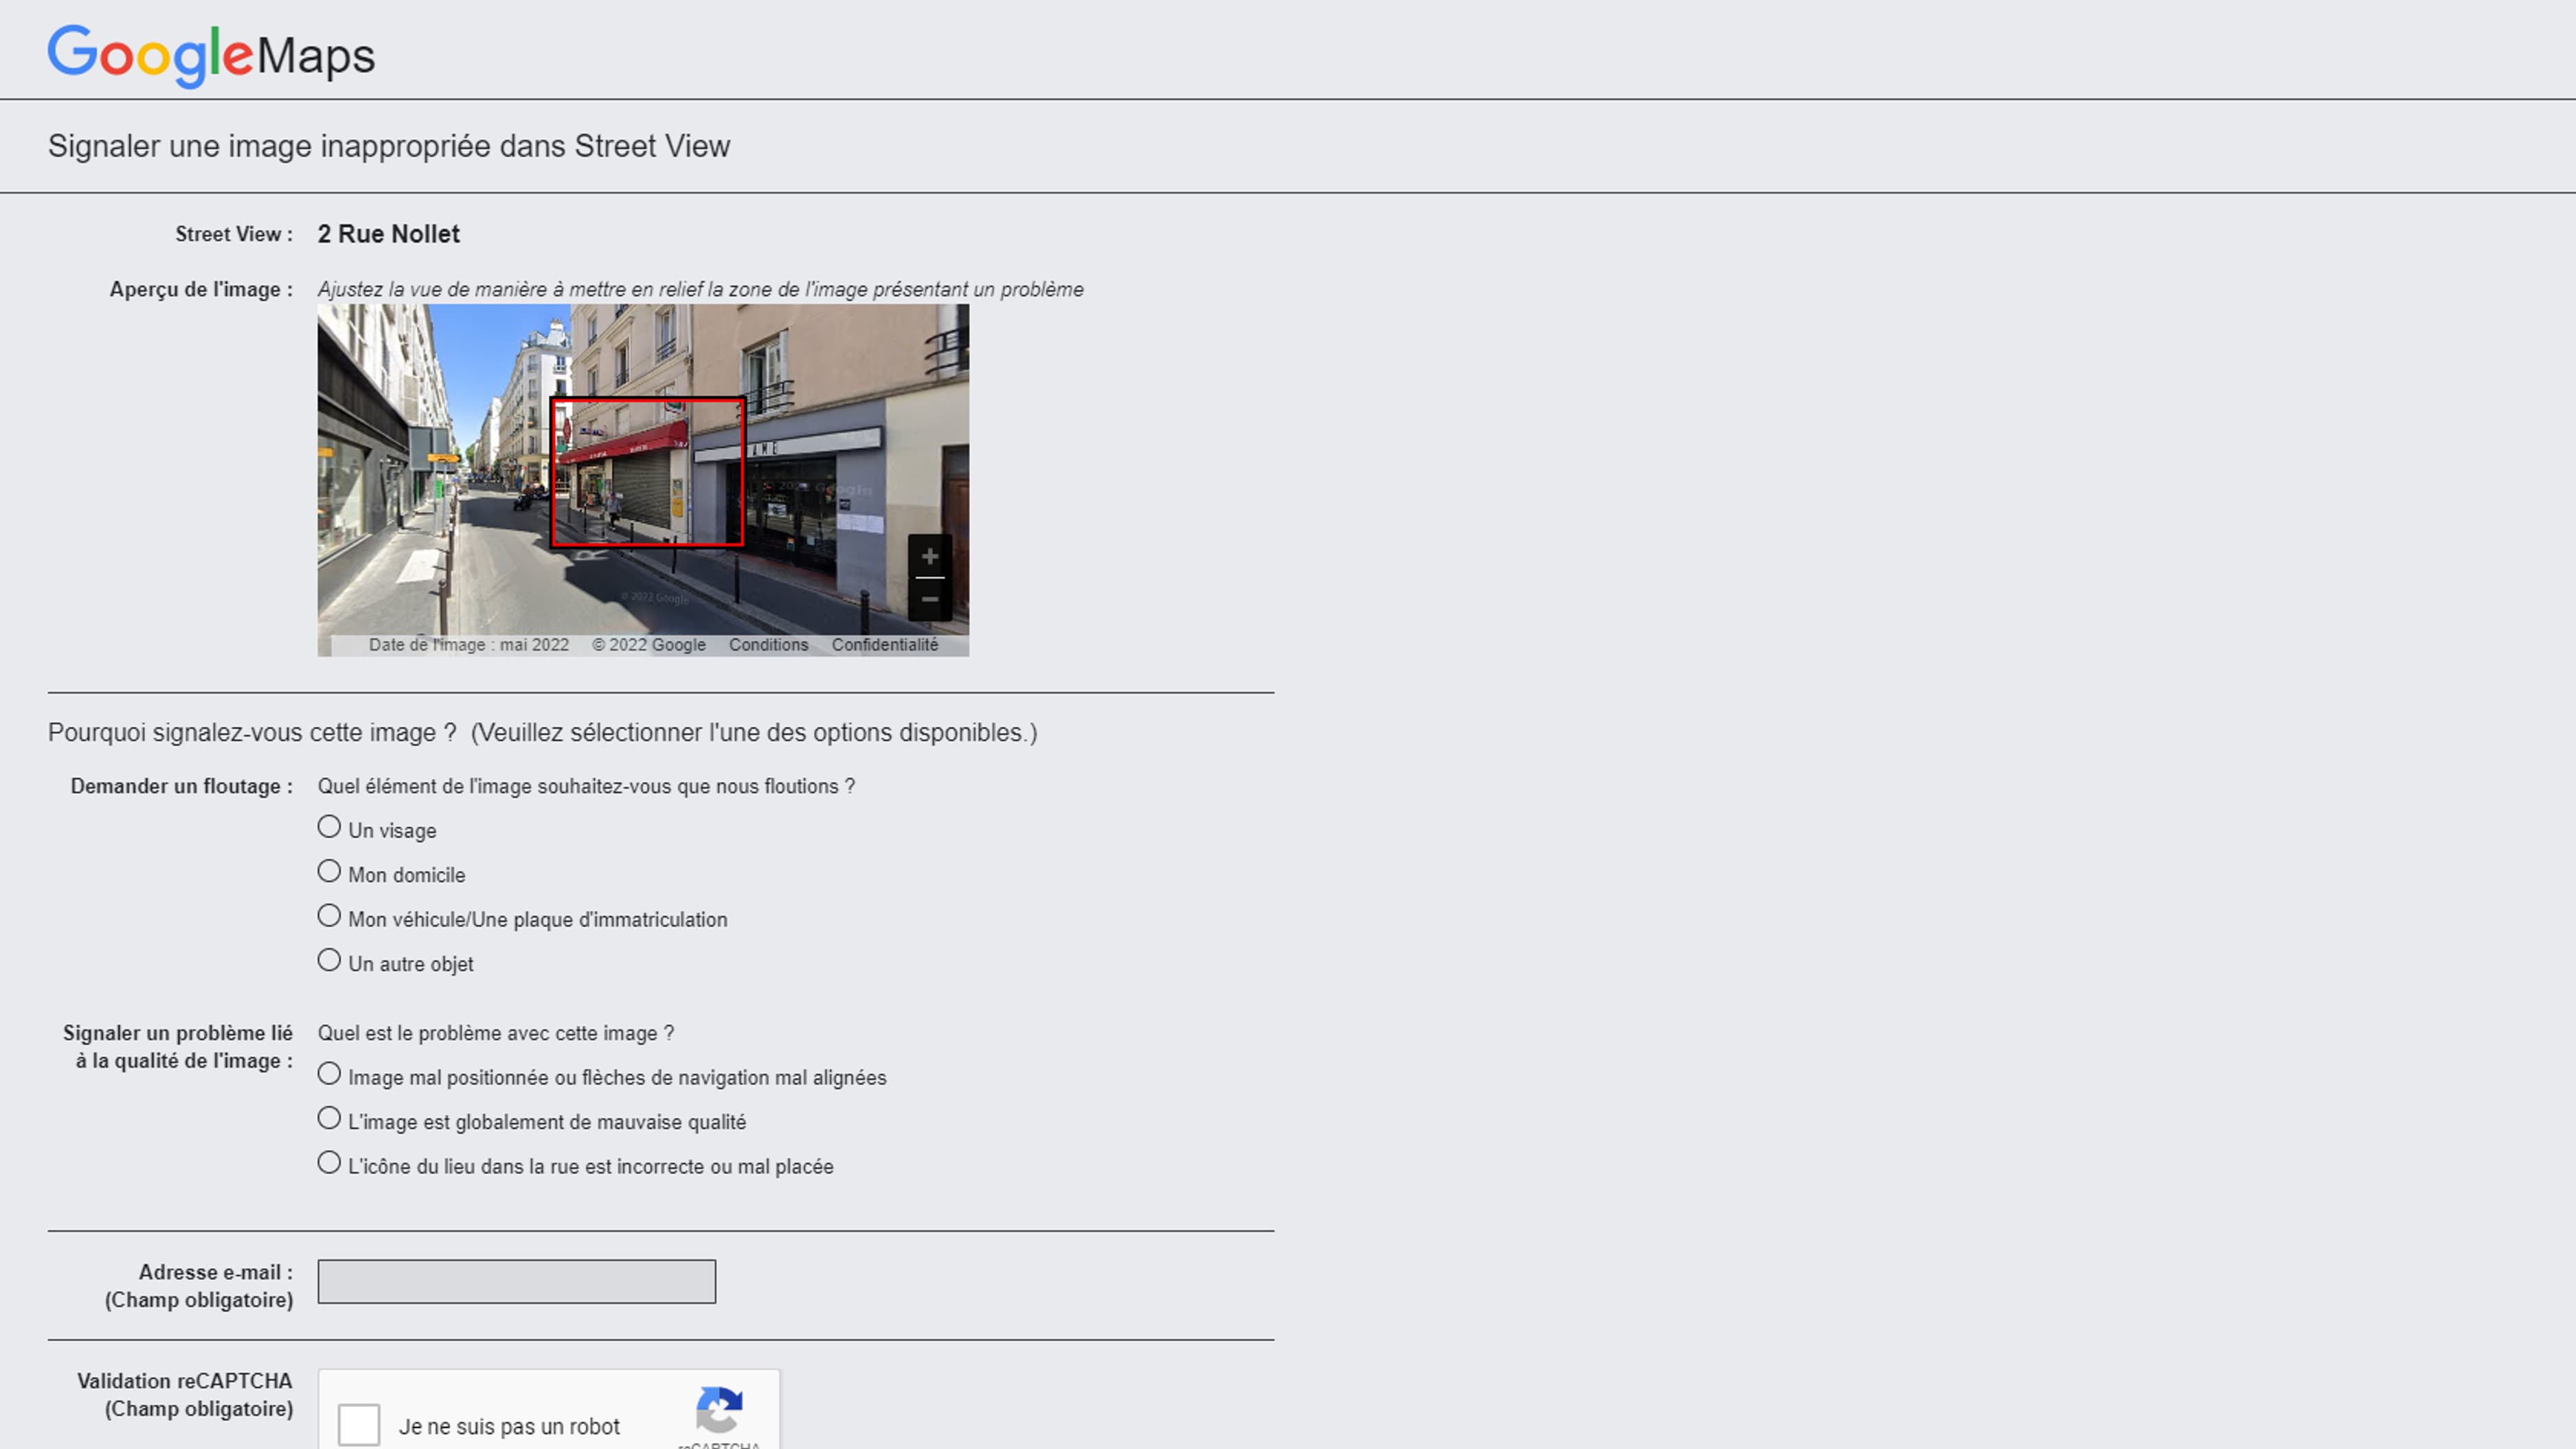
Task: Select "L'image est globalement de mauvaise qualité"
Action: click(x=328, y=1118)
